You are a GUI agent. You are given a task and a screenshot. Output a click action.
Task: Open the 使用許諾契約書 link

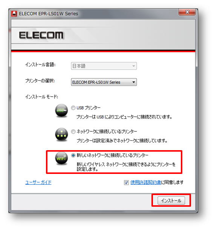145,182
